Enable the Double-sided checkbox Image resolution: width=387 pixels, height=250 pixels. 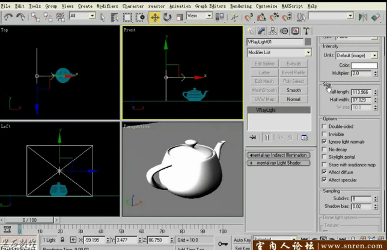coord(325,126)
